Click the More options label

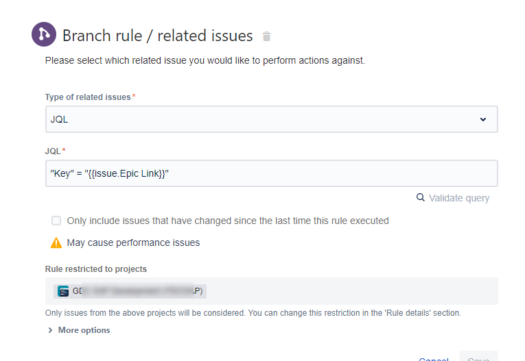84,330
